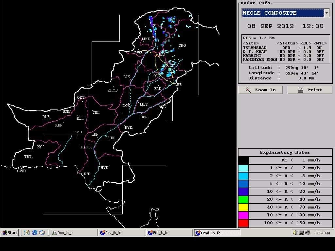The width and height of the screenshot is (335, 251).
Task: Switch to Cmd_ib_fc taskbar window
Action: click(217, 233)
